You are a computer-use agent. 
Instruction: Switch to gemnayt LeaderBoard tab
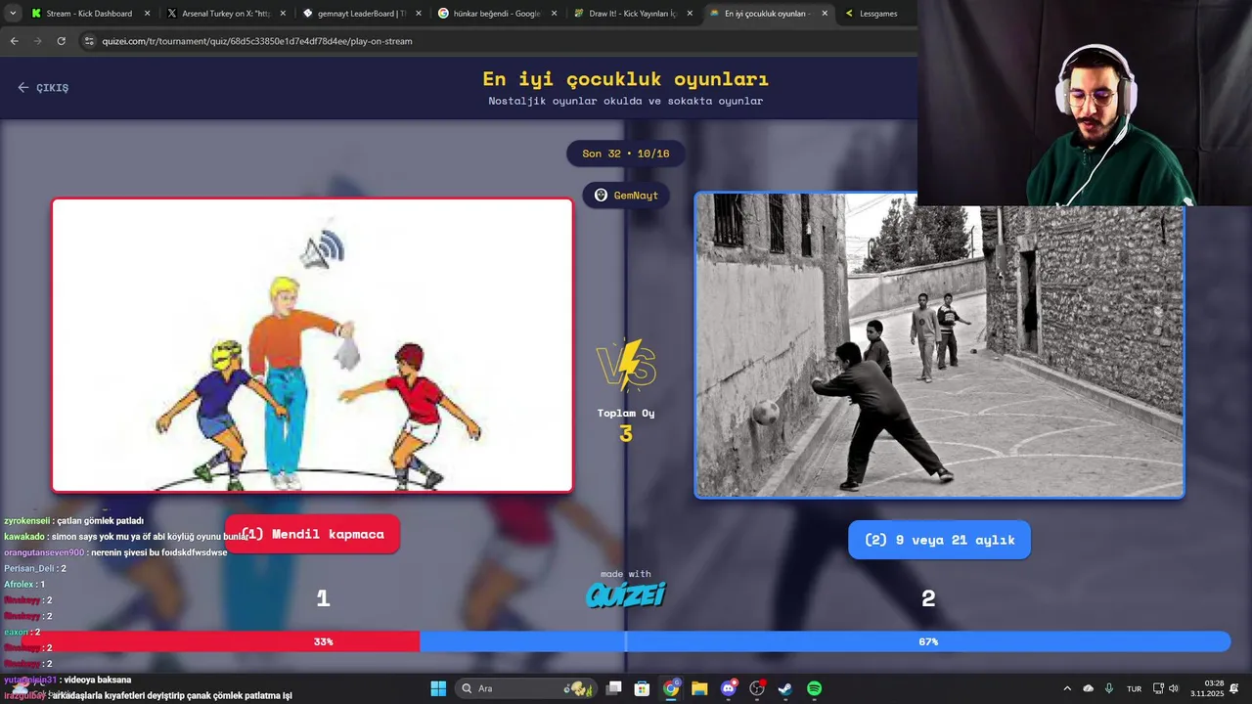(360, 14)
